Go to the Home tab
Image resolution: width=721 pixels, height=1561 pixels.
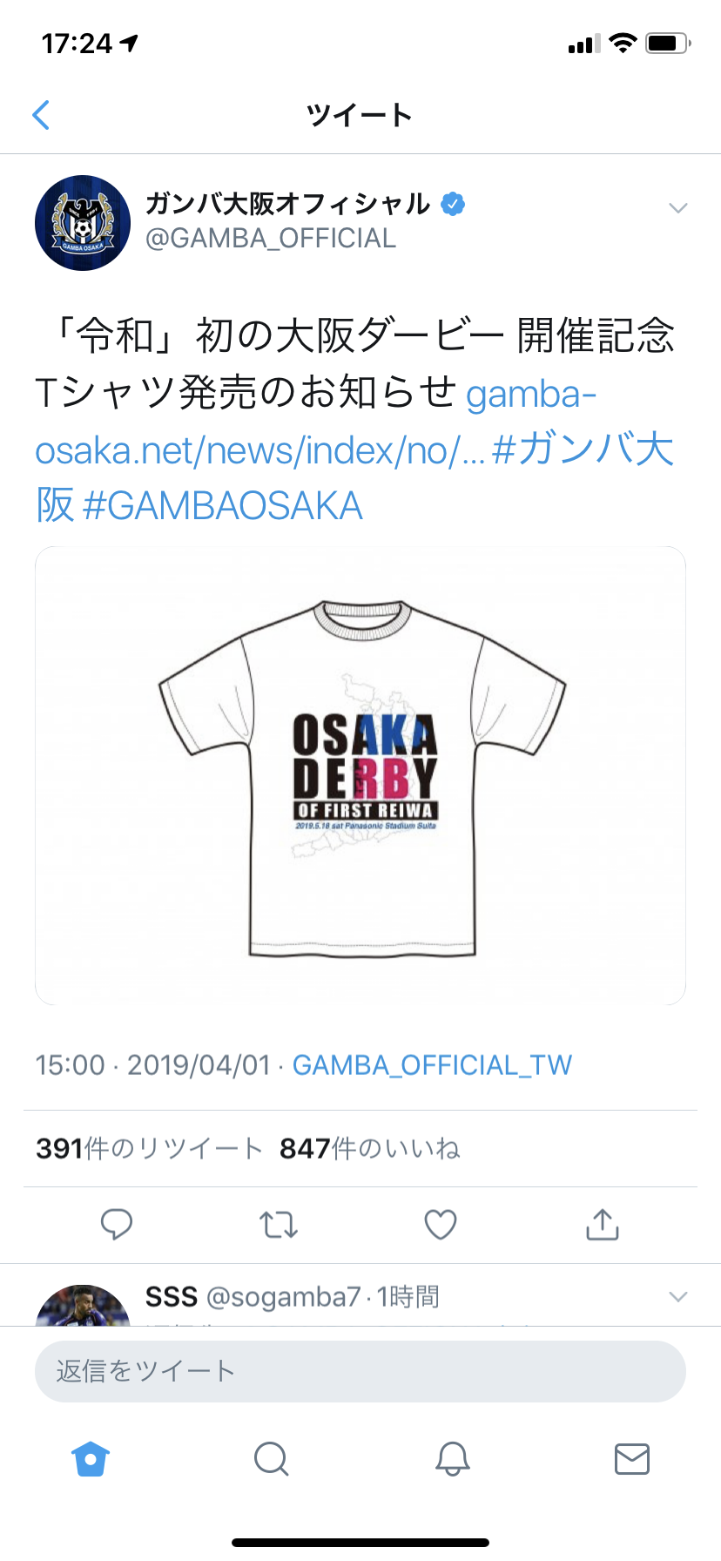[91, 1458]
